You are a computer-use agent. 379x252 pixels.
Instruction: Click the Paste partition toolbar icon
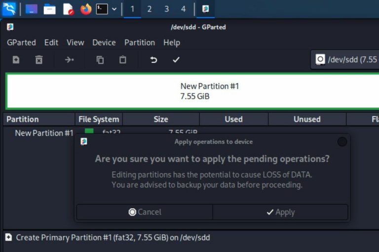click(x=123, y=60)
